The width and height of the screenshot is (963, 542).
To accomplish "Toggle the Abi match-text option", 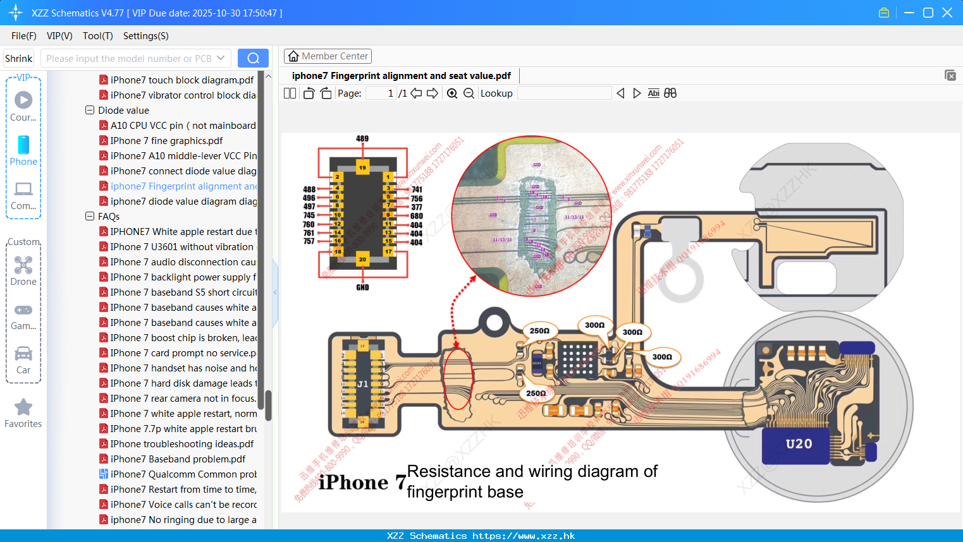I will [653, 93].
